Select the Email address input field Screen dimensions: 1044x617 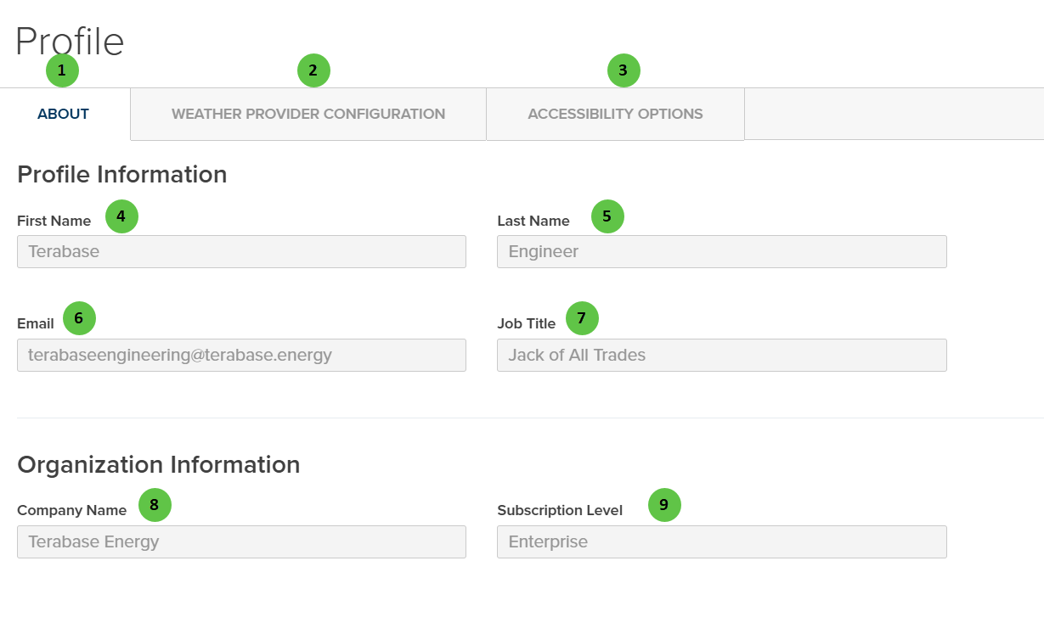[x=241, y=356]
